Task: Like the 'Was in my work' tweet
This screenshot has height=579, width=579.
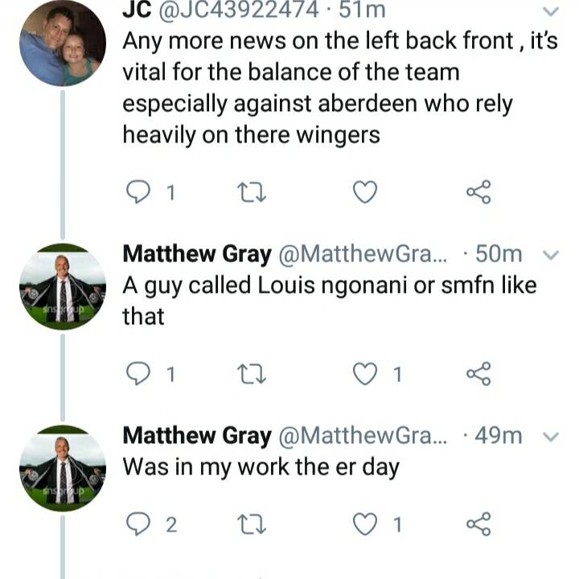Action: point(365,524)
